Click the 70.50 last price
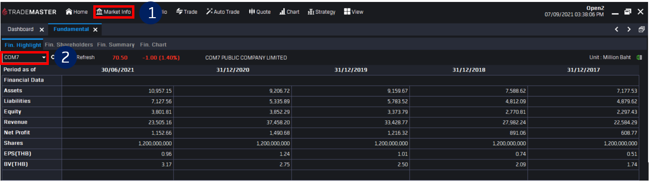This screenshot has height=181, width=650. point(120,58)
